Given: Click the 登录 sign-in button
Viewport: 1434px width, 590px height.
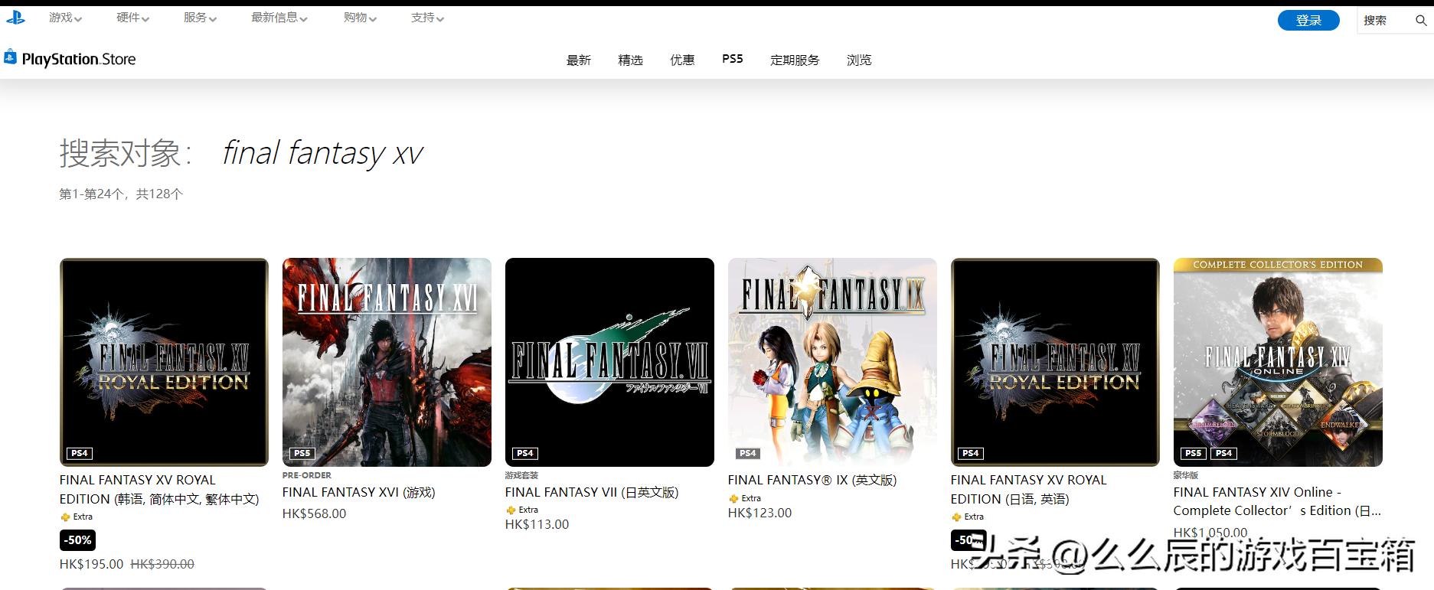Looking at the screenshot, I should coord(1308,21).
